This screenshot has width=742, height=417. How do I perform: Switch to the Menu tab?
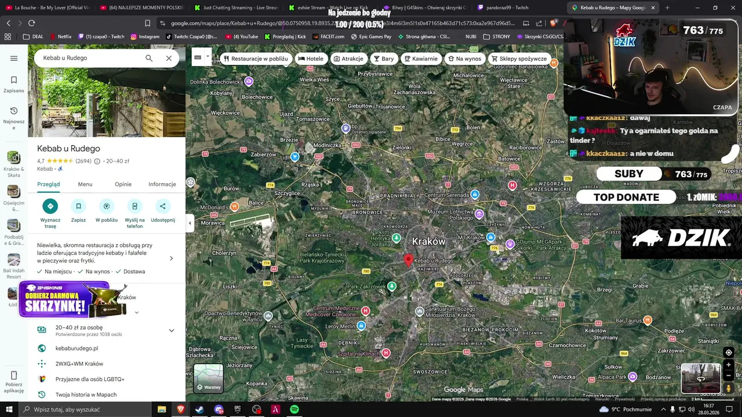(85, 184)
